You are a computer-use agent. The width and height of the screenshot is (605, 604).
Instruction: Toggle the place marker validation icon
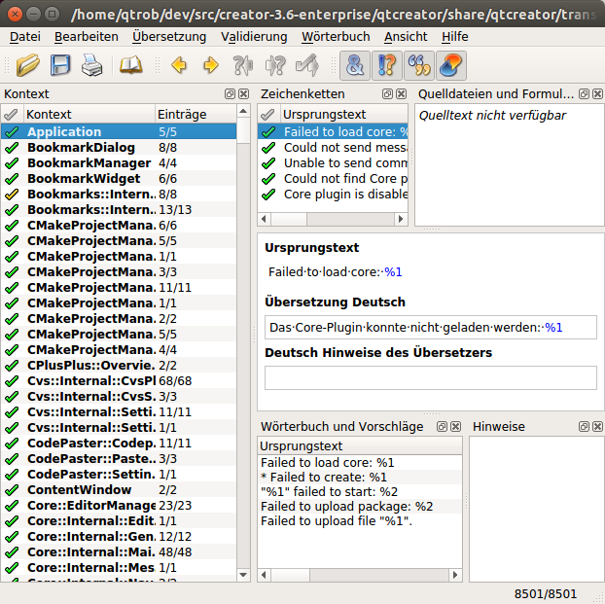click(x=450, y=66)
